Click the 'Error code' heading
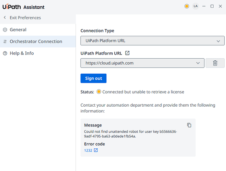The width and height of the screenshot is (226, 171). click(x=94, y=144)
